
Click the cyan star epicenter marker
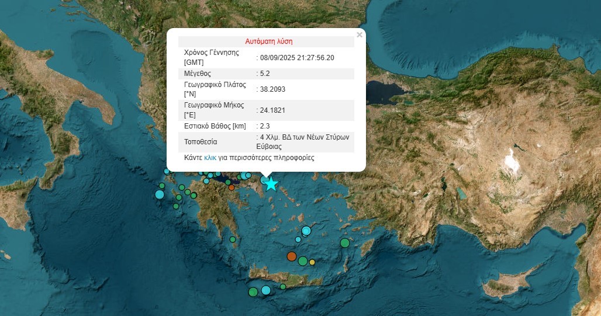[271, 184]
